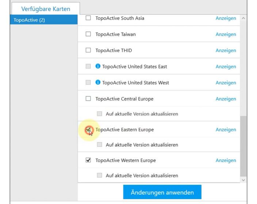
Task: Toggle update checkbox under Central Europe
Action: coord(100,114)
